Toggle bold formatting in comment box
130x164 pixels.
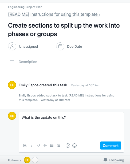coord(25,146)
